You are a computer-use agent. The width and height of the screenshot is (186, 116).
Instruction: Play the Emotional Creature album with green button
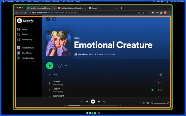pyautogui.click(x=50, y=65)
